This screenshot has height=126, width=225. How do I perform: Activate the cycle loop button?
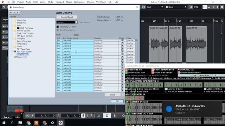coord(99,115)
